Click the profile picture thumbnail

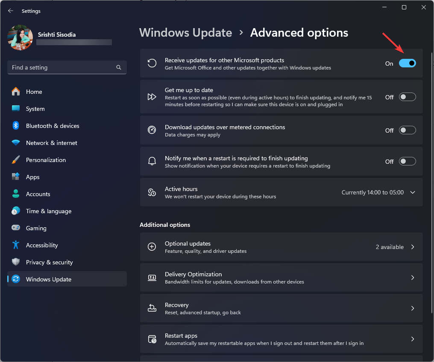tap(20, 38)
